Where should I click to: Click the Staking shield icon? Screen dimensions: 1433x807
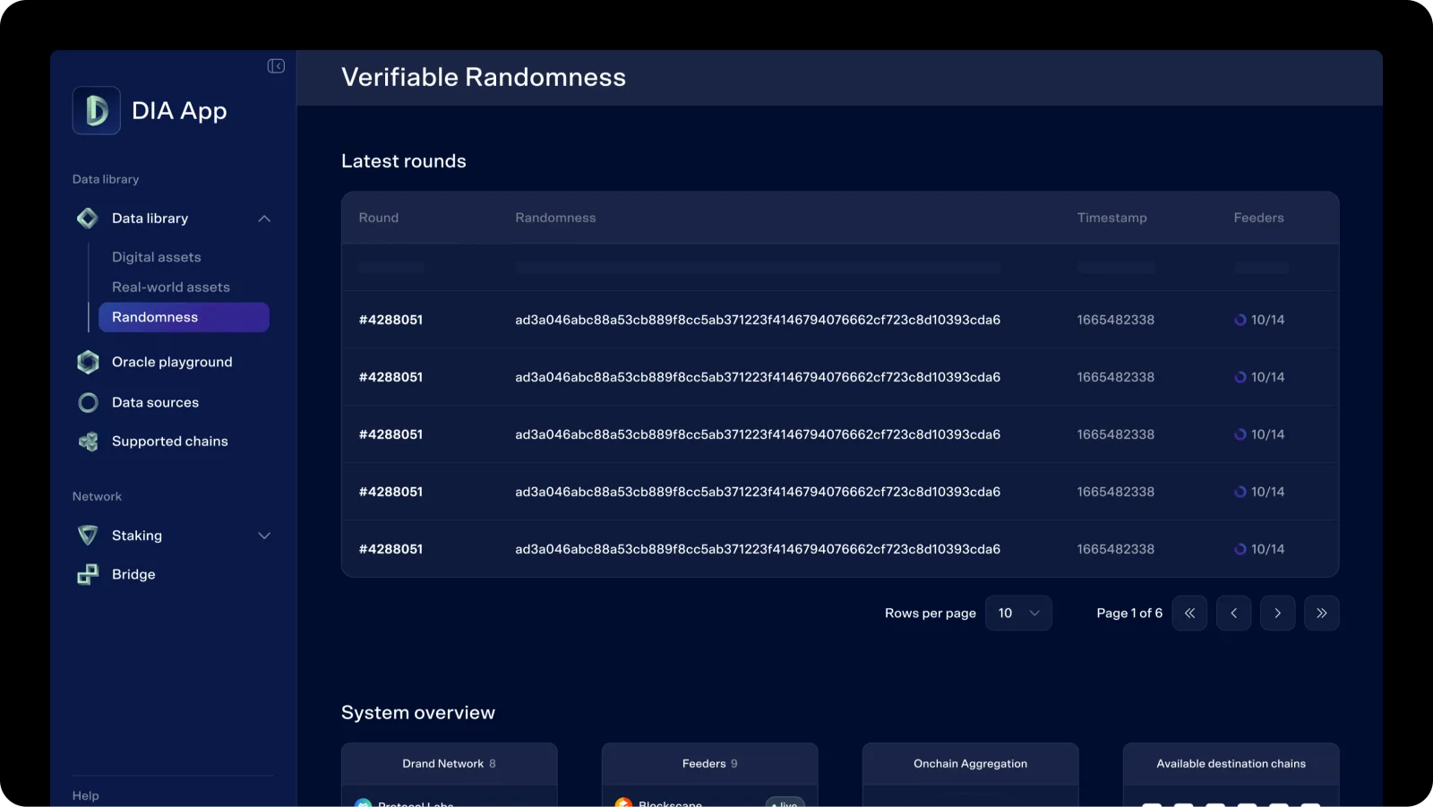[88, 536]
